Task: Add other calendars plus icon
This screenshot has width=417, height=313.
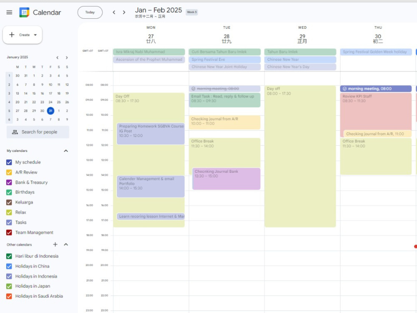Action: tap(55, 244)
